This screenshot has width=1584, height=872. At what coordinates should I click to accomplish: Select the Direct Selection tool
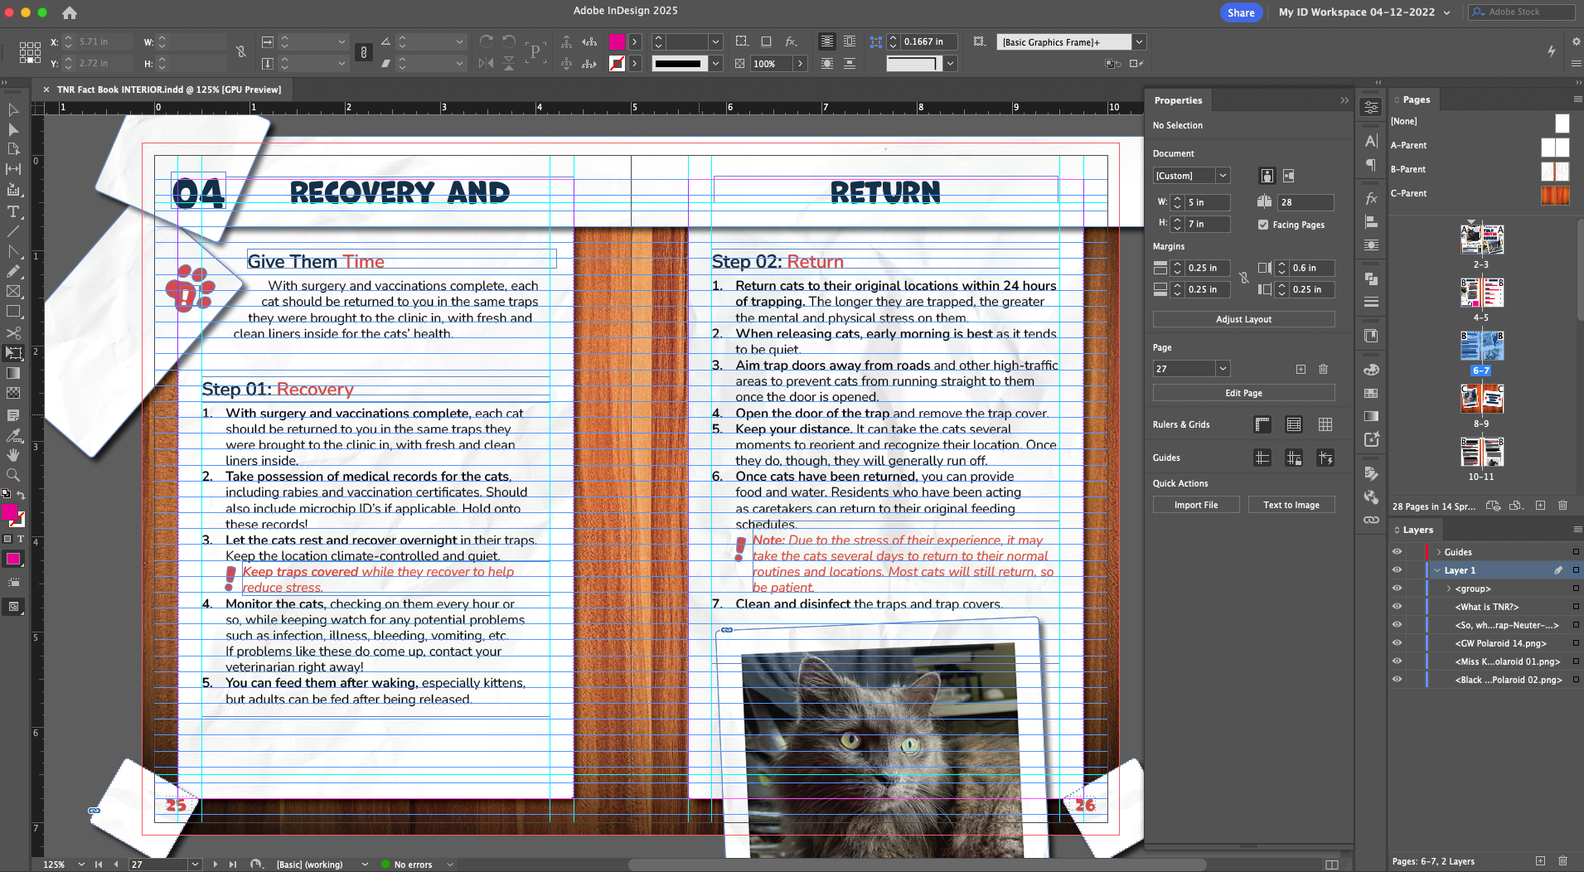pos(13,129)
